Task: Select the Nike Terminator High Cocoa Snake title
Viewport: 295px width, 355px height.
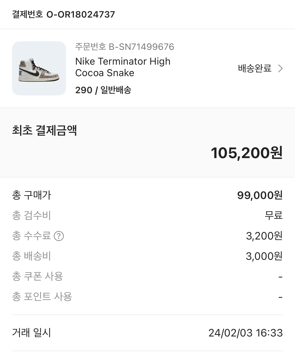Action: (123, 67)
